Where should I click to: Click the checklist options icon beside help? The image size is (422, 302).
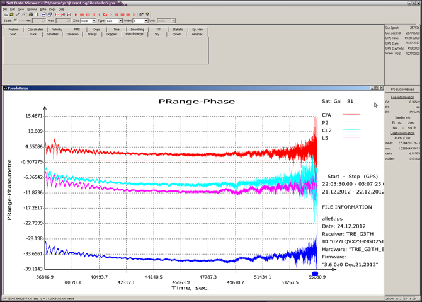(141, 15)
